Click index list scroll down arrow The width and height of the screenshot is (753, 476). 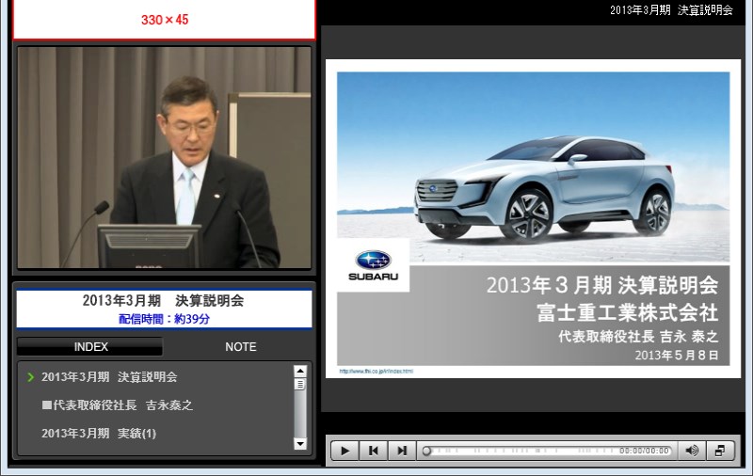click(300, 444)
